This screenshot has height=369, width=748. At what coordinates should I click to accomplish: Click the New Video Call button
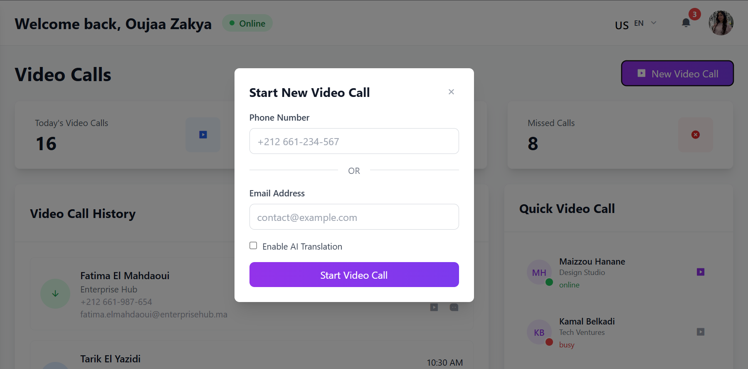tap(677, 74)
